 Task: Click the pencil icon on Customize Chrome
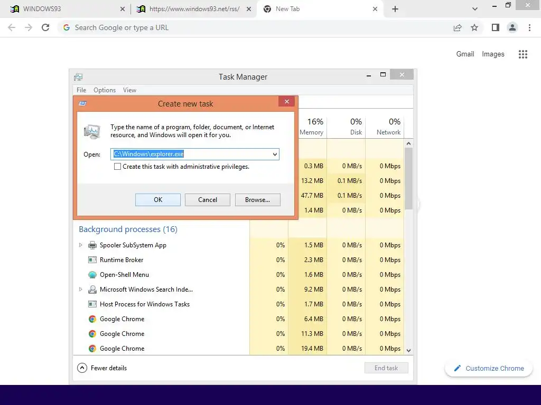point(457,369)
